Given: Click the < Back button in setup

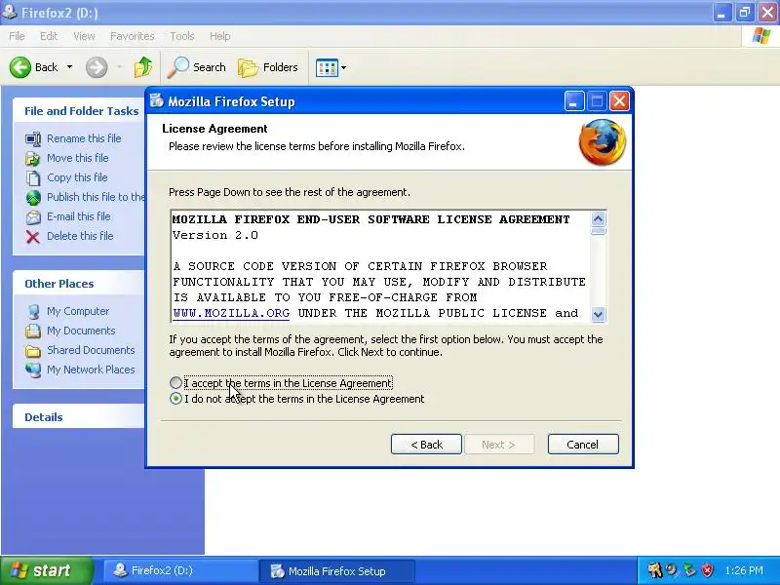Looking at the screenshot, I should pyautogui.click(x=426, y=445).
